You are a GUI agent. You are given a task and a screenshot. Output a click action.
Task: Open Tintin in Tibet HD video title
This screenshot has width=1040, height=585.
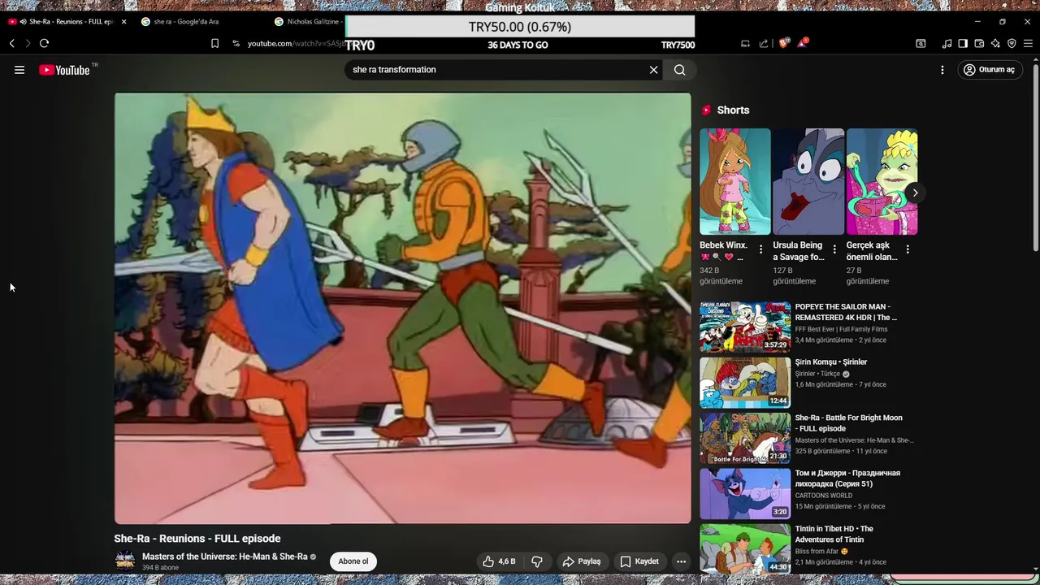point(834,534)
